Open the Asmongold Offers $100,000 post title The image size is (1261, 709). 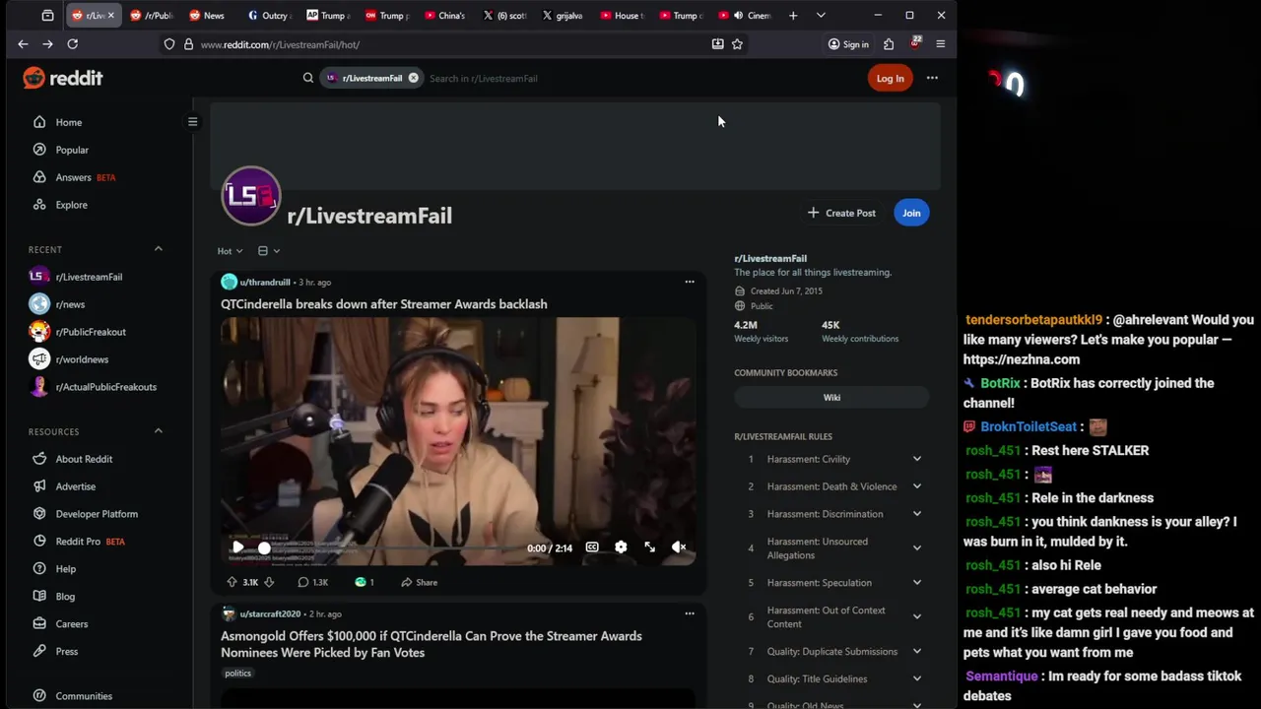[431, 644]
